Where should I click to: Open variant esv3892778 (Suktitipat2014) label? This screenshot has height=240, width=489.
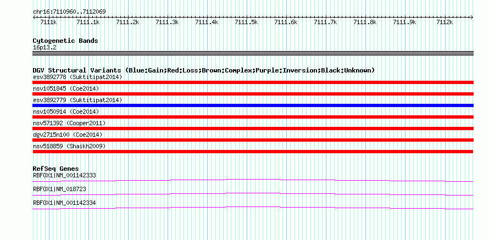(x=77, y=77)
